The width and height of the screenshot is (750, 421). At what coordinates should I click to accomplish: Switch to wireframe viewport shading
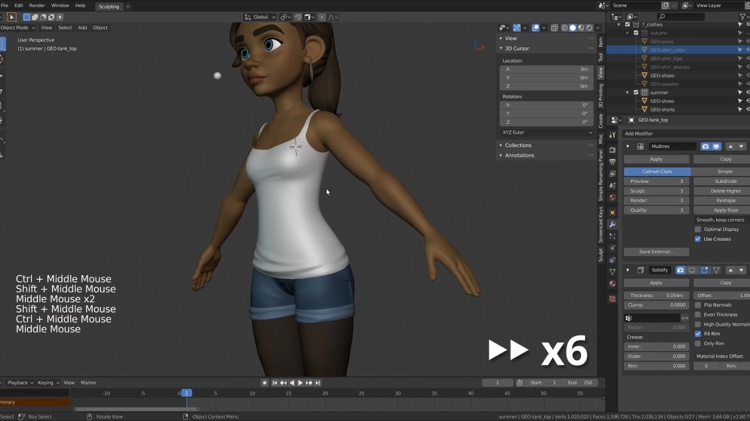pyautogui.click(x=564, y=27)
